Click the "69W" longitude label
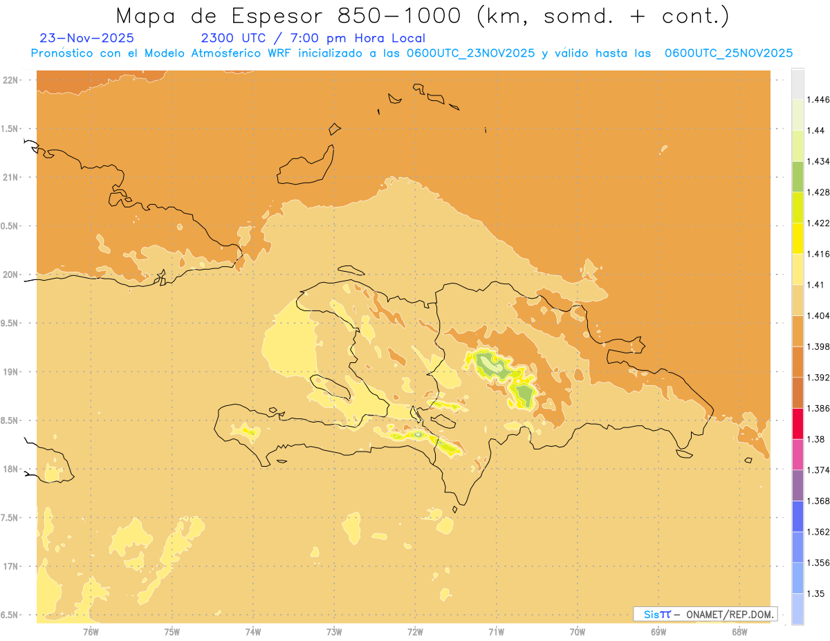 (x=658, y=631)
